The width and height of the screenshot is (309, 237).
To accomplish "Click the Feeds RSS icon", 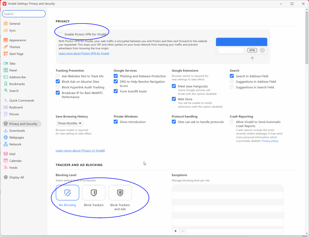I will pos(6,167).
